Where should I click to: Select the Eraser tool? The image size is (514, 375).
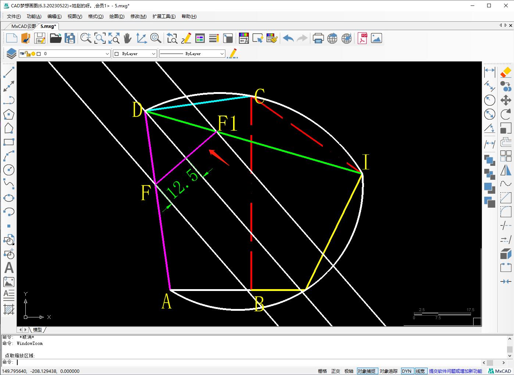[x=506, y=72]
